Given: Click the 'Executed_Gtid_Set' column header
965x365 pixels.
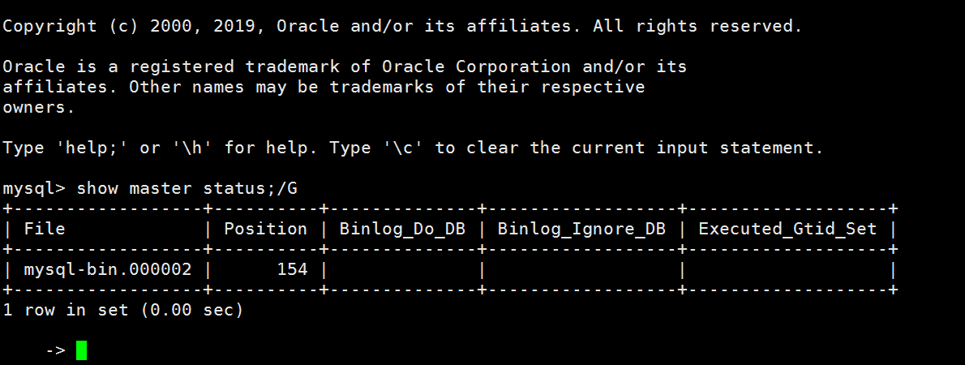Looking at the screenshot, I should tap(787, 229).
